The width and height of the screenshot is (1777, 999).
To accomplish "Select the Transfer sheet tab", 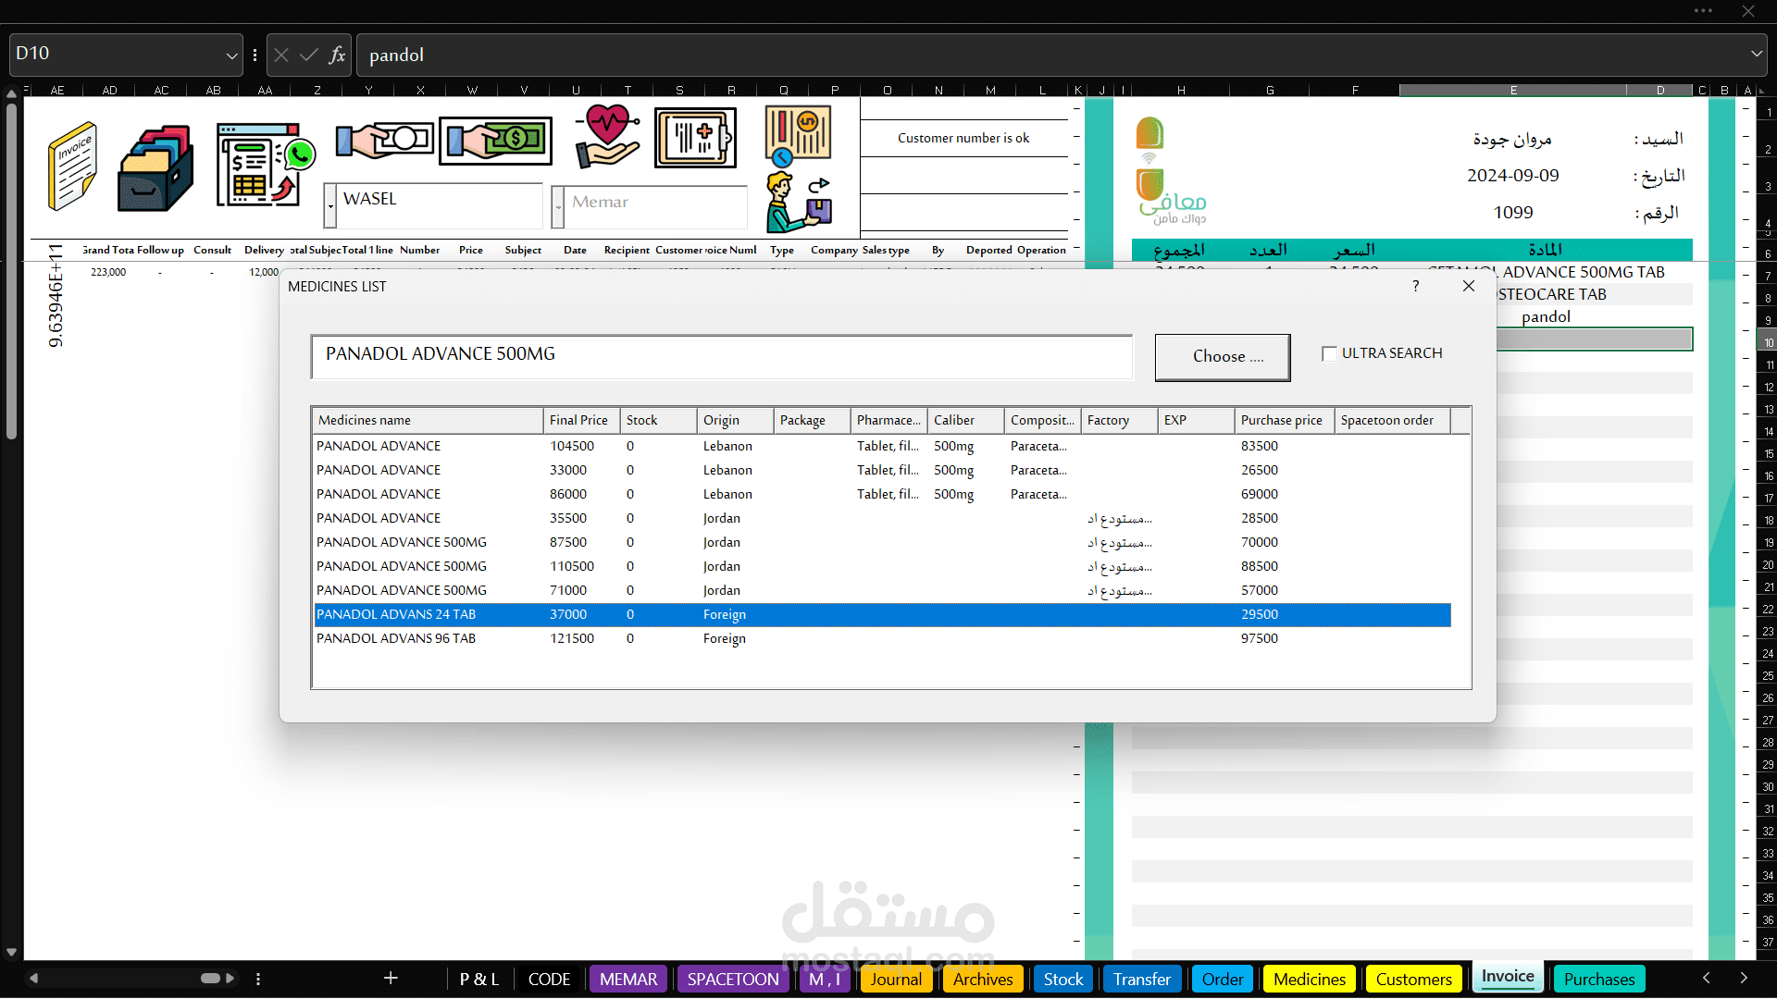I will pos(1142,980).
